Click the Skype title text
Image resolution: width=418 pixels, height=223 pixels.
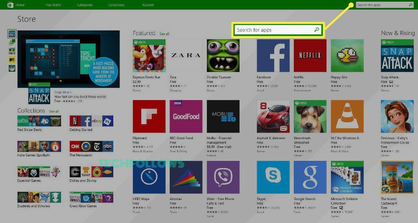pyautogui.click(x=261, y=199)
